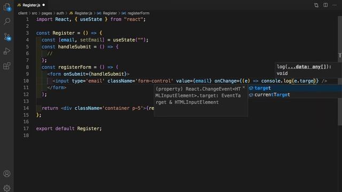Click the open changes icon in title bar

coord(316,5)
